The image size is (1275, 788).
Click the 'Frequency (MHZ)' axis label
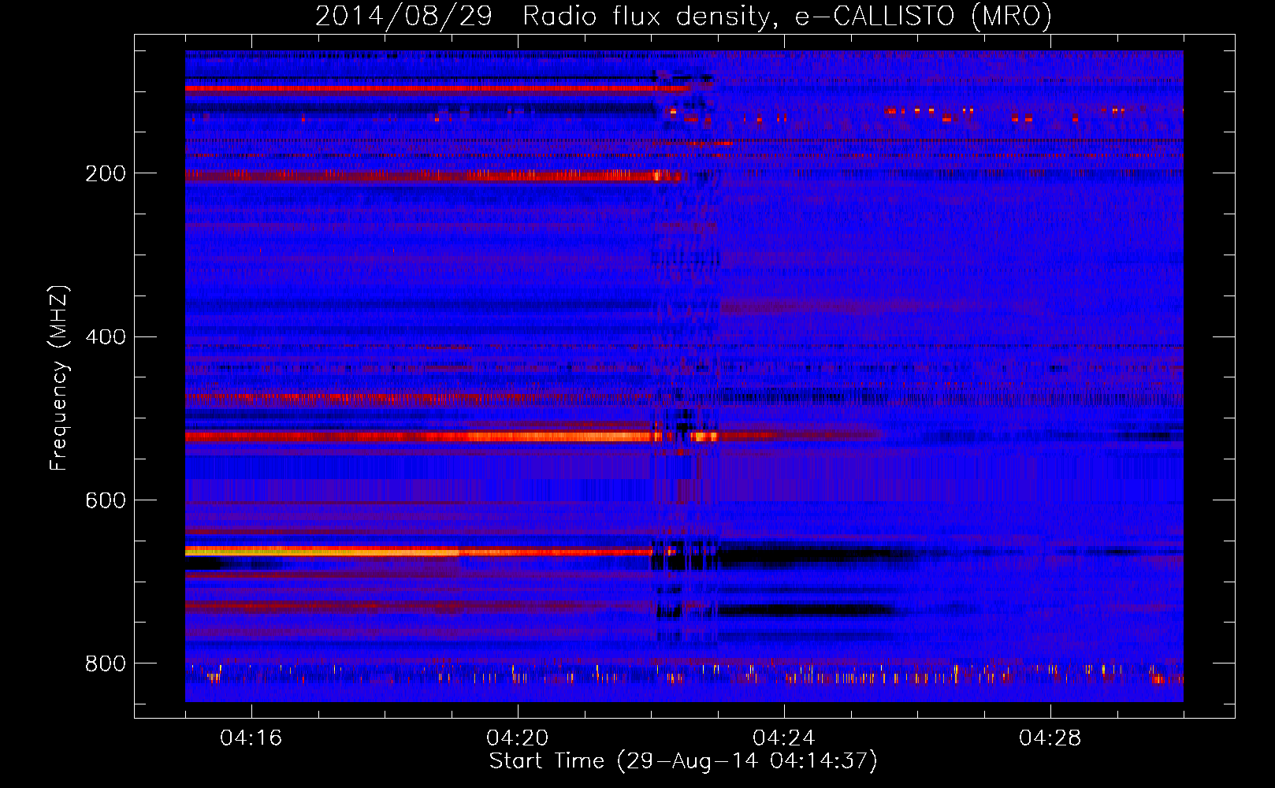[58, 378]
